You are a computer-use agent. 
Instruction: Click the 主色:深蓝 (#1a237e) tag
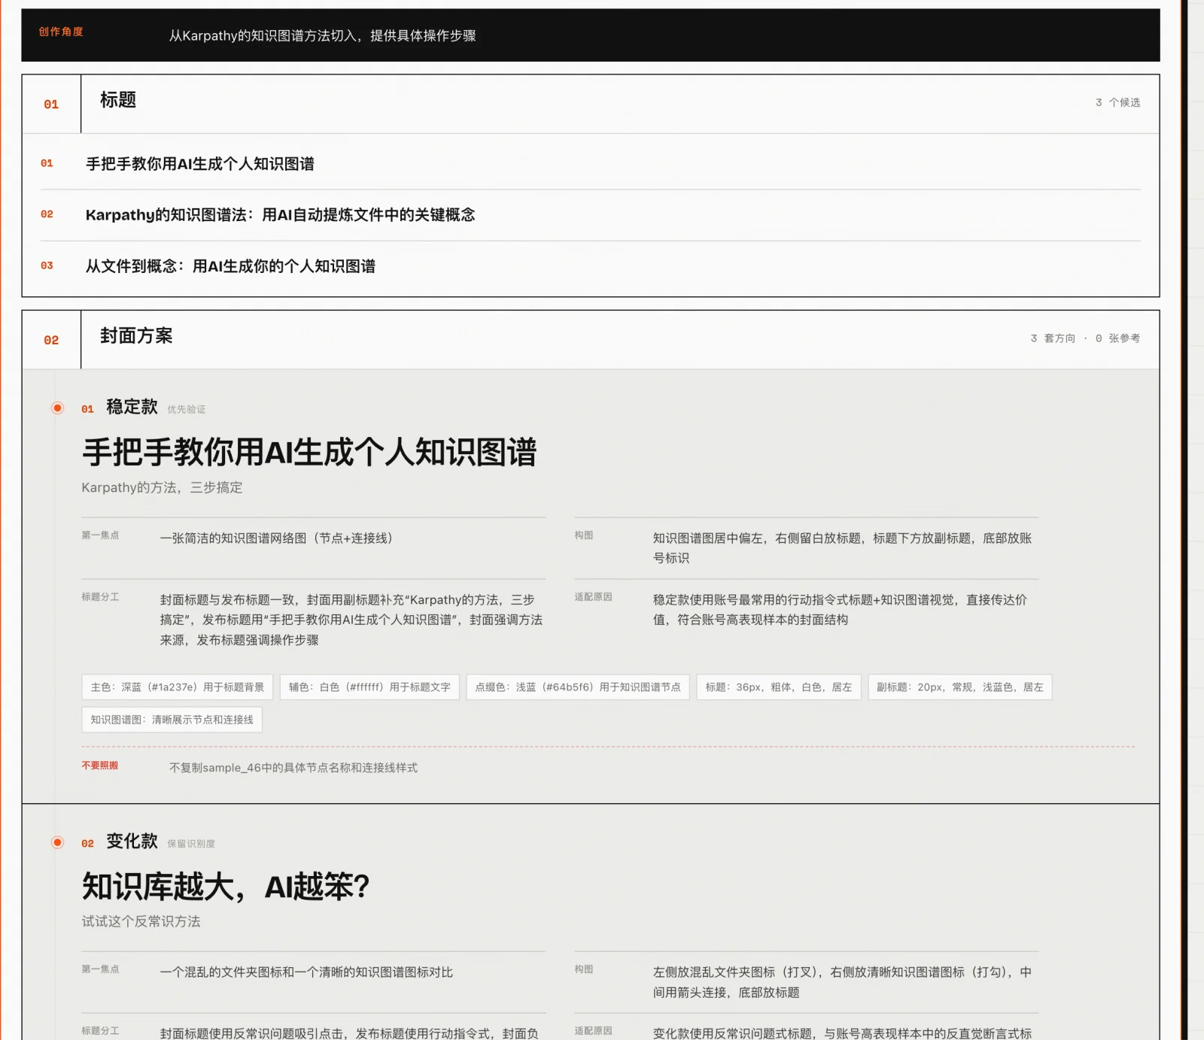[178, 687]
